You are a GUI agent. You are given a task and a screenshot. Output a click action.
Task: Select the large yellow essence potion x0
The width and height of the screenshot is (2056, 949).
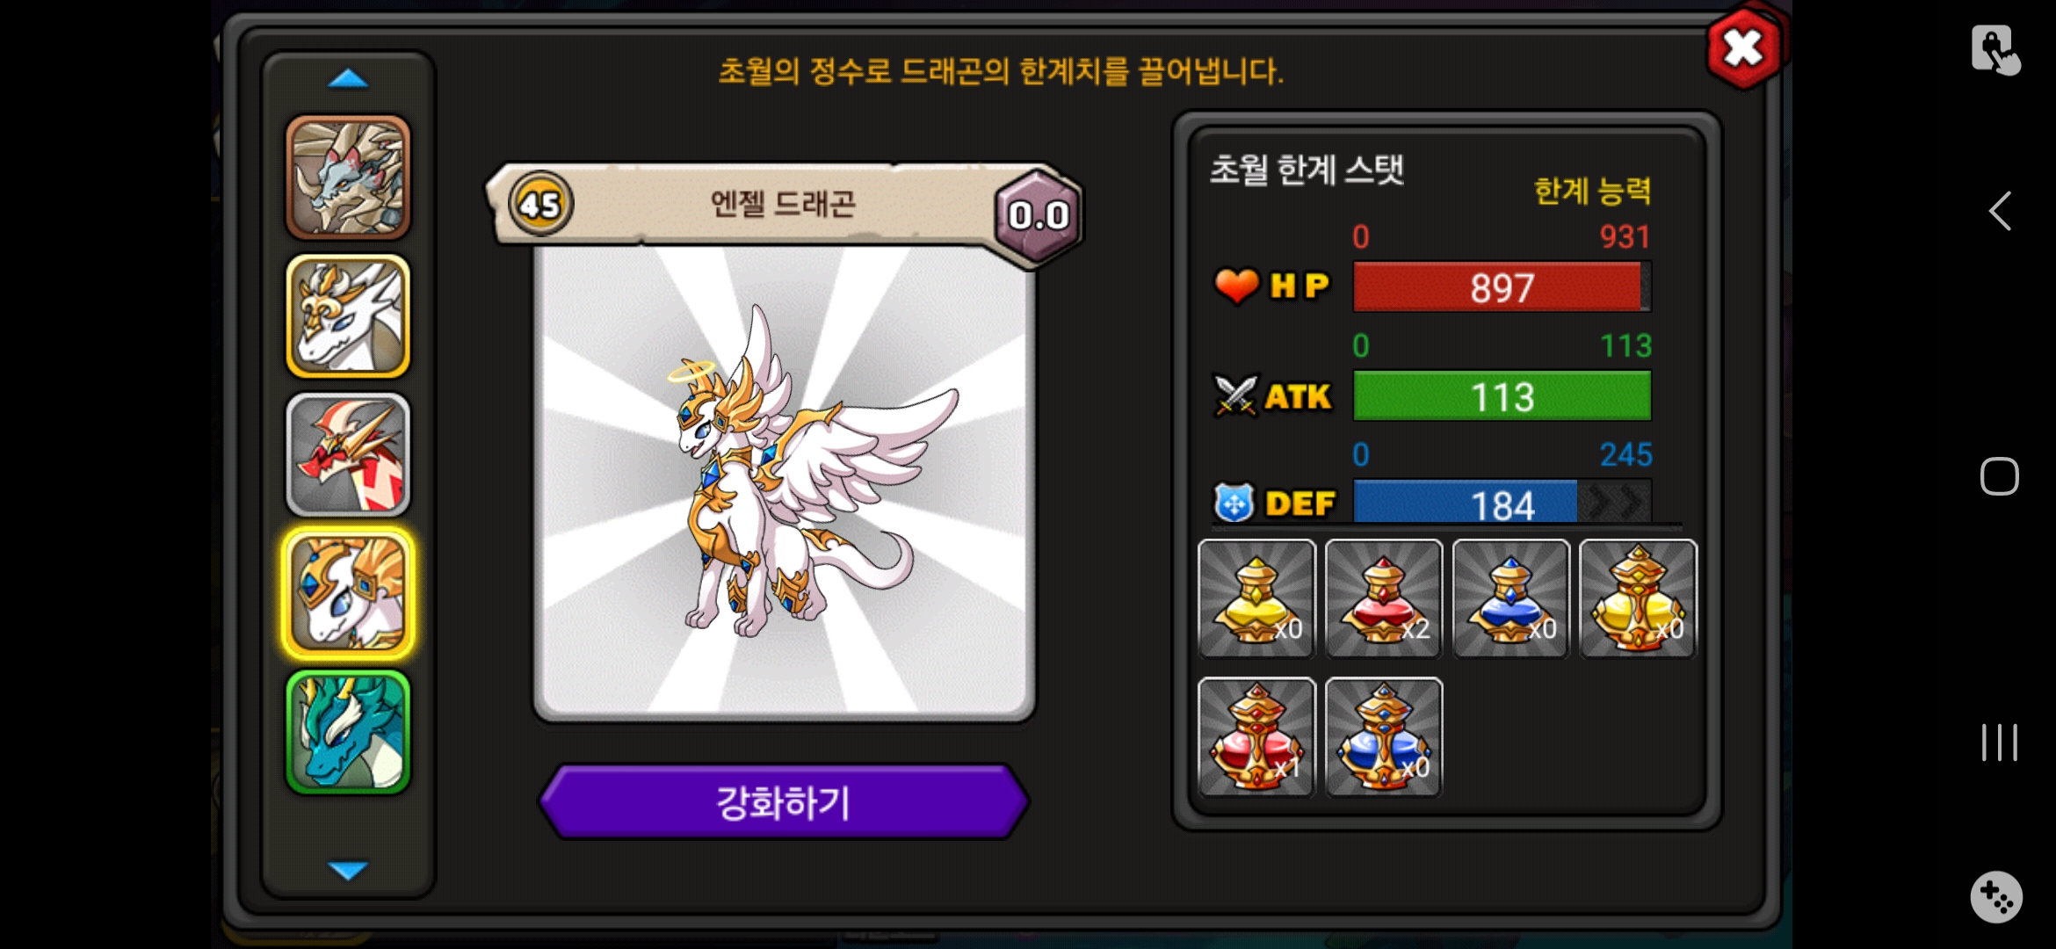pos(1639,598)
